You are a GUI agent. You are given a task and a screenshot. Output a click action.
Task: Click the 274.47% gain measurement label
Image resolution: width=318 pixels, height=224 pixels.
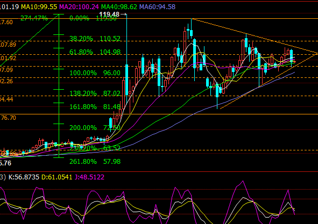(x=34, y=18)
